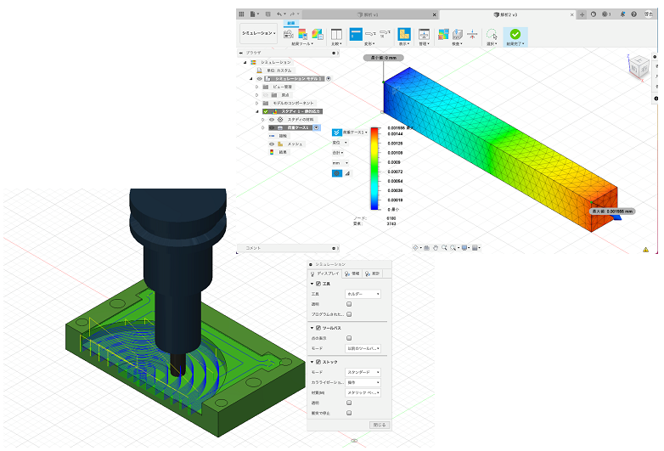Viewport: 664px width, 451px height.
Task: Click the warning triangle at viewport corner
Action: pos(645,250)
